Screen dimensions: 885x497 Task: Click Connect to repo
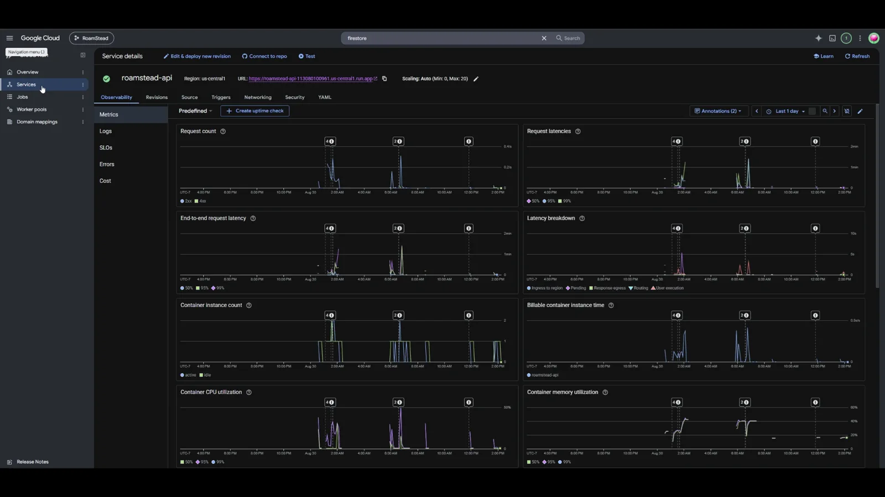[264, 56]
